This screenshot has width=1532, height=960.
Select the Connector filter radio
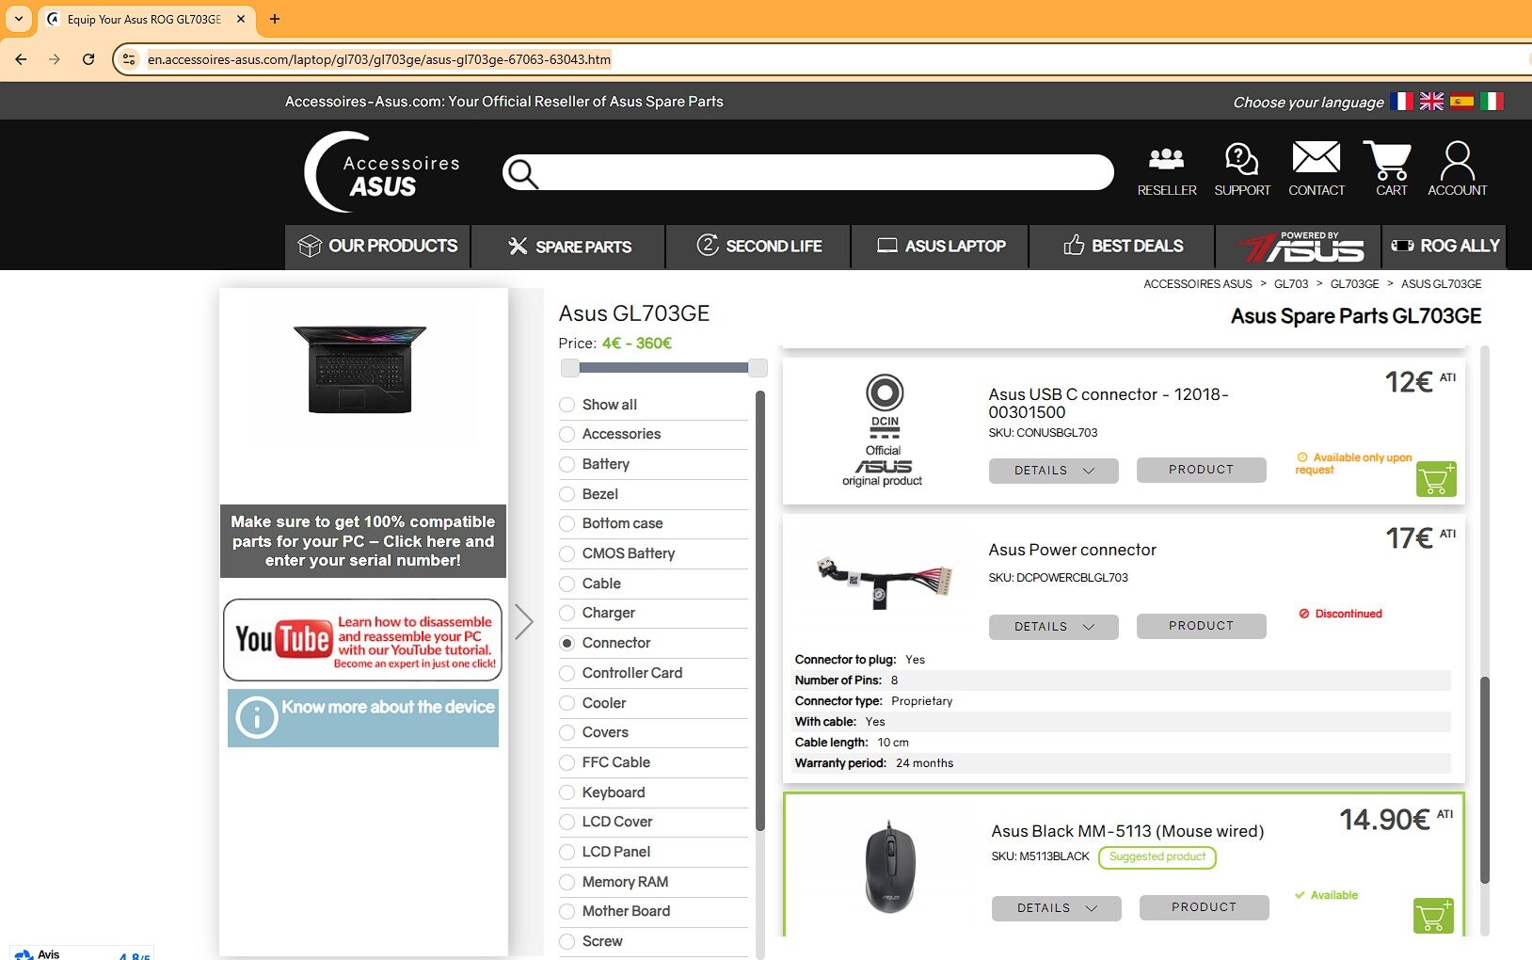(x=567, y=643)
